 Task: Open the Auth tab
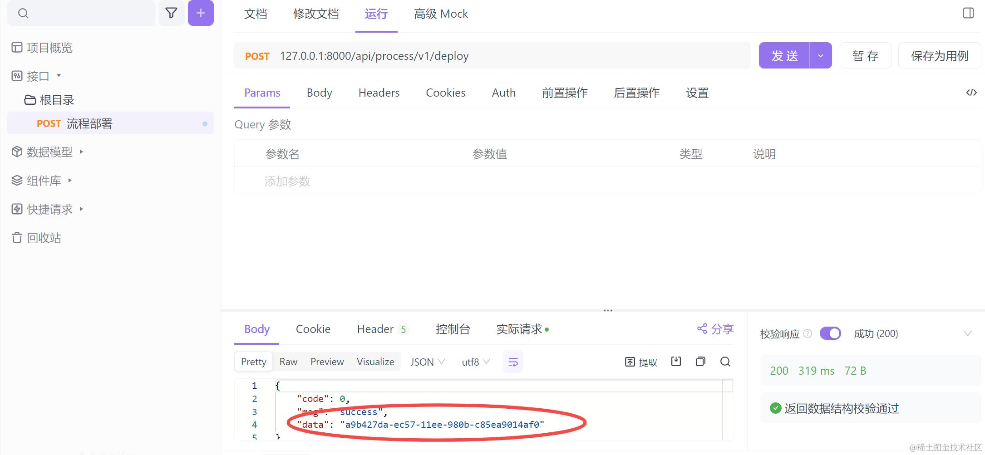[x=504, y=93]
